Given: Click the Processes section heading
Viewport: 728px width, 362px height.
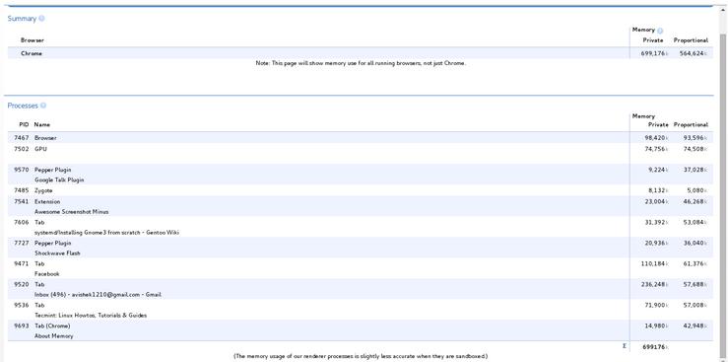Looking at the screenshot, I should pos(23,106).
